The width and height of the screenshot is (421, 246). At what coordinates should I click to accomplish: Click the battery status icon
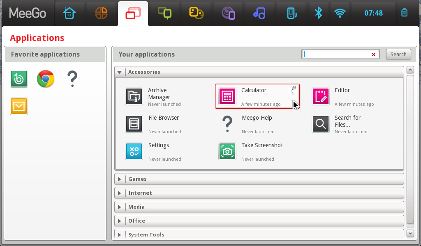(405, 13)
